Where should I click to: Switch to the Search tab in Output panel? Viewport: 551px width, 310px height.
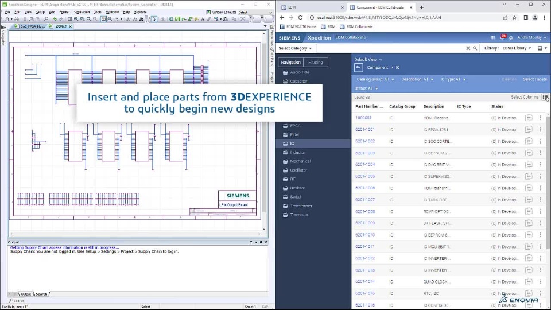point(41,294)
